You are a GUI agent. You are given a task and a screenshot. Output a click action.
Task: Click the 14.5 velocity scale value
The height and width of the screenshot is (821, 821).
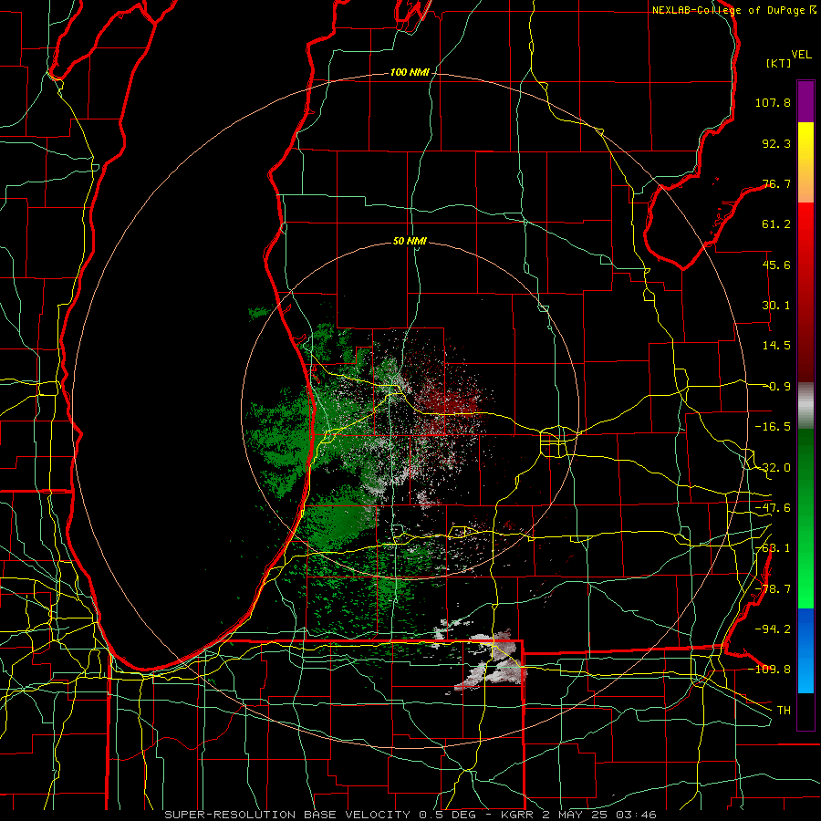click(x=776, y=346)
